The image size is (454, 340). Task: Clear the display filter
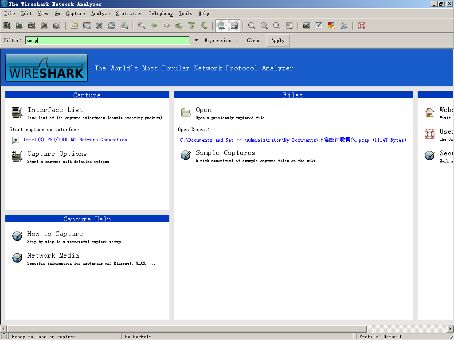coord(254,40)
